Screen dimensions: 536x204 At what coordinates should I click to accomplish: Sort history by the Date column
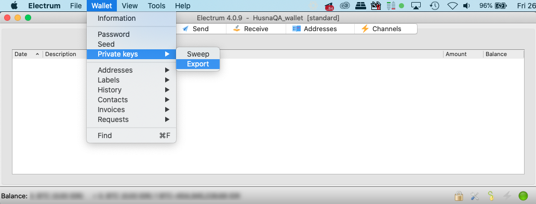tap(28, 54)
